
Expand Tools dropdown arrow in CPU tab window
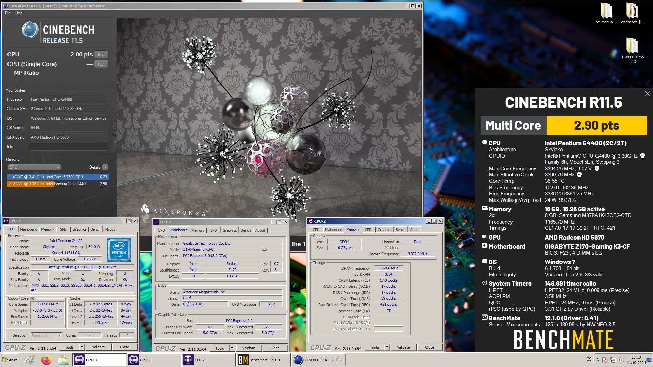[82, 347]
